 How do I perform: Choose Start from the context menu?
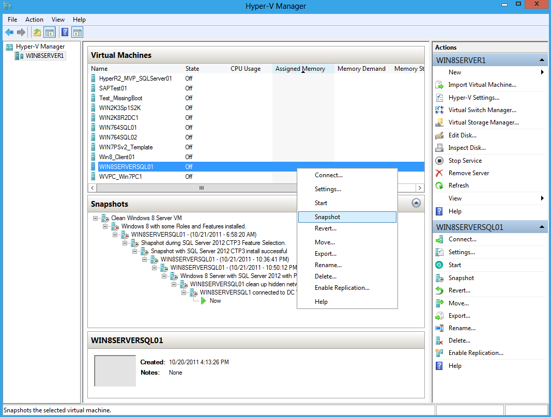click(x=347, y=203)
